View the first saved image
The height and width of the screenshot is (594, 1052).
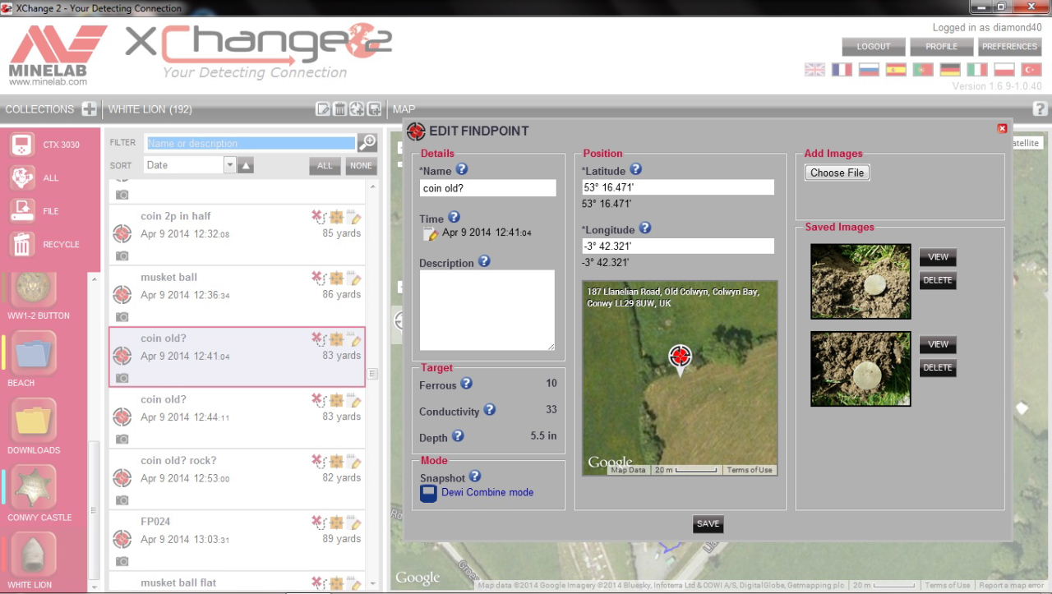point(938,257)
